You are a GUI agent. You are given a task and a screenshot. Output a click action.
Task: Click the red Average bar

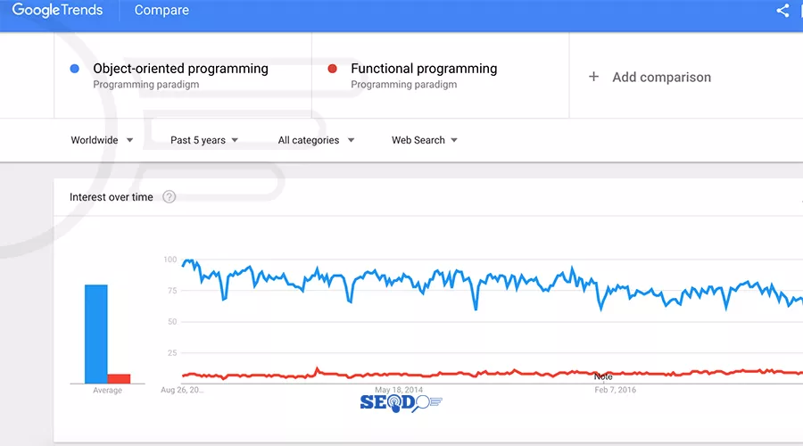click(x=119, y=378)
